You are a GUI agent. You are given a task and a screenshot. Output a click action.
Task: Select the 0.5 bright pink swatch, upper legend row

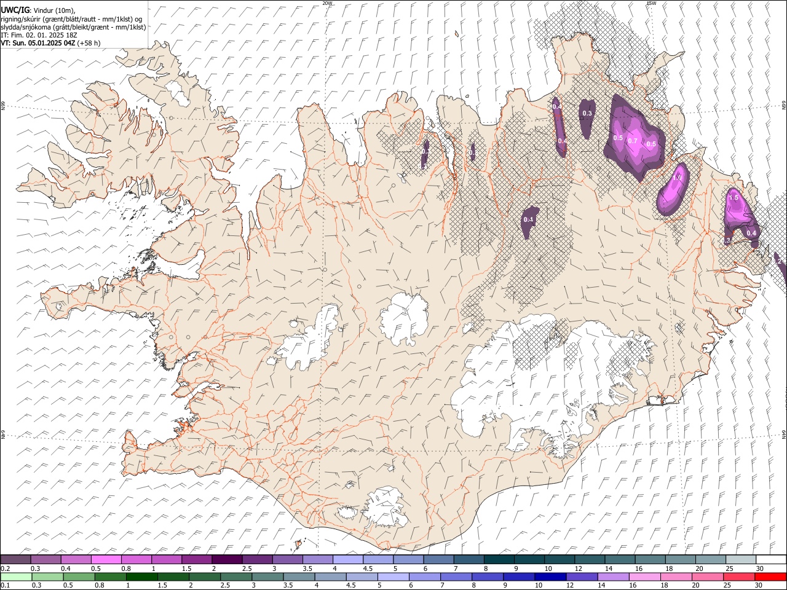(x=106, y=559)
